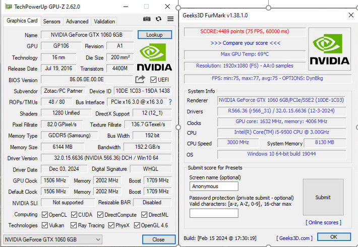Minimize the GPU-Z window

click(126, 7)
